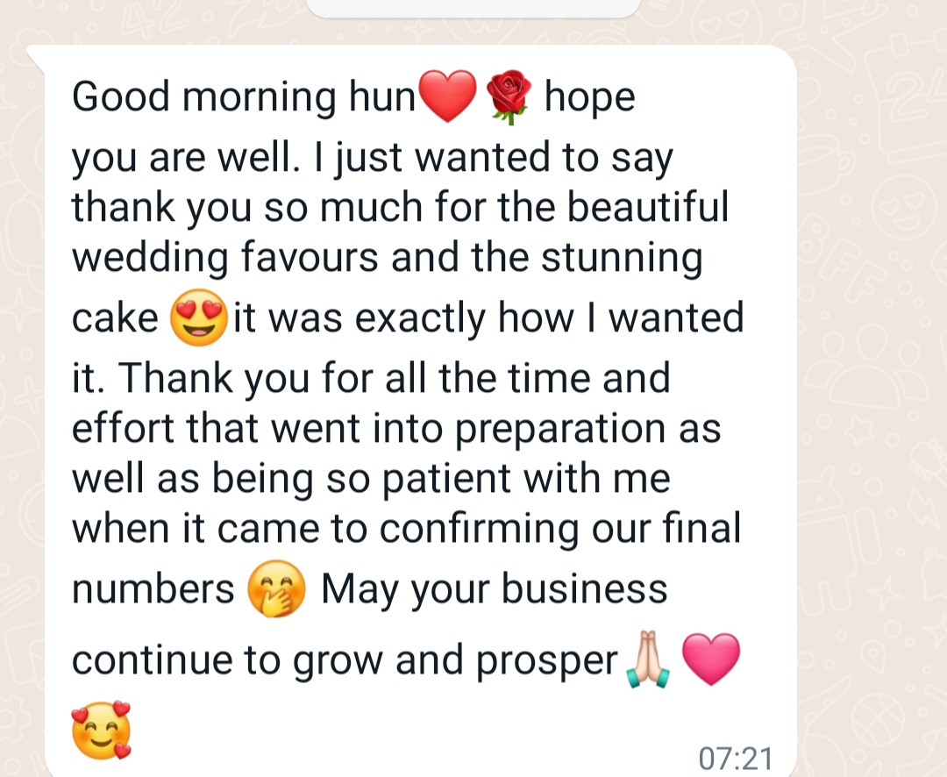Viewport: 947px width, 777px height.
Task: Click the heart-eyes emoji after cake
Action: pos(199,317)
